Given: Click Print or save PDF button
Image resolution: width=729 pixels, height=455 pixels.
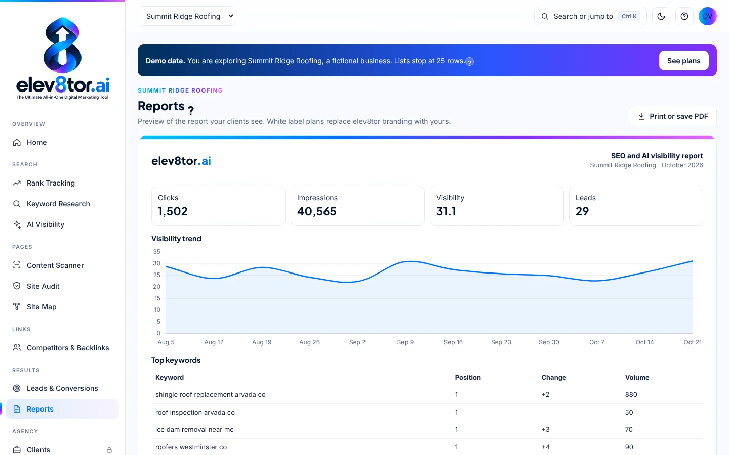Looking at the screenshot, I should click(x=673, y=116).
